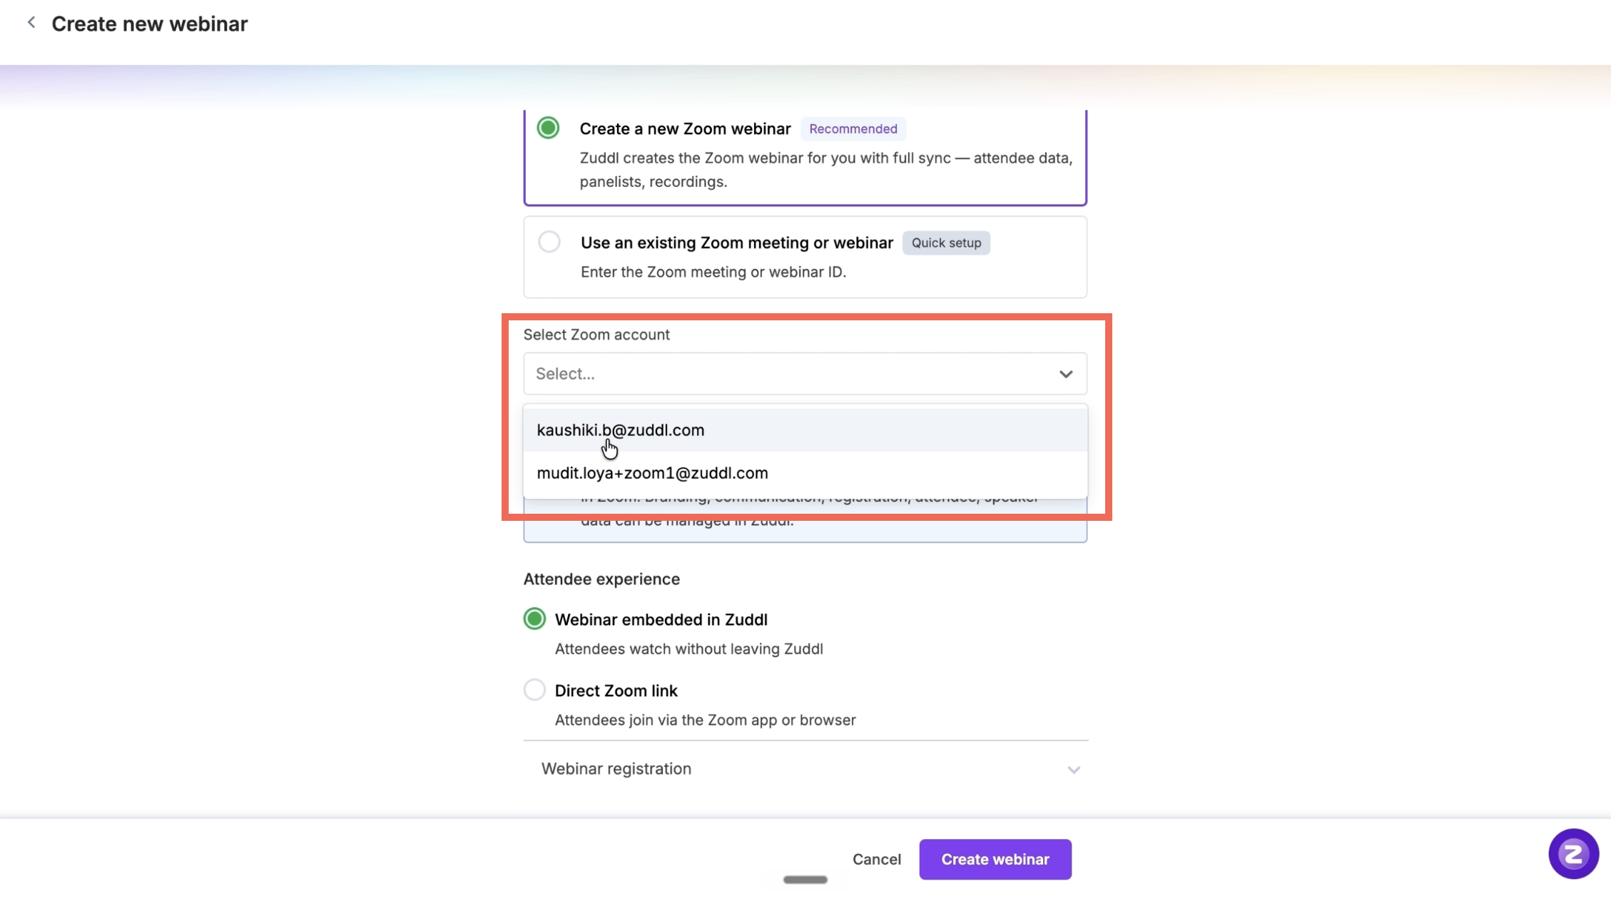
Task: Click the chevron in the Zoom account field
Action: coord(1066,374)
